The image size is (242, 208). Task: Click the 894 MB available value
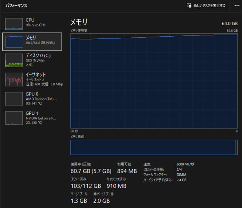pos(127,171)
